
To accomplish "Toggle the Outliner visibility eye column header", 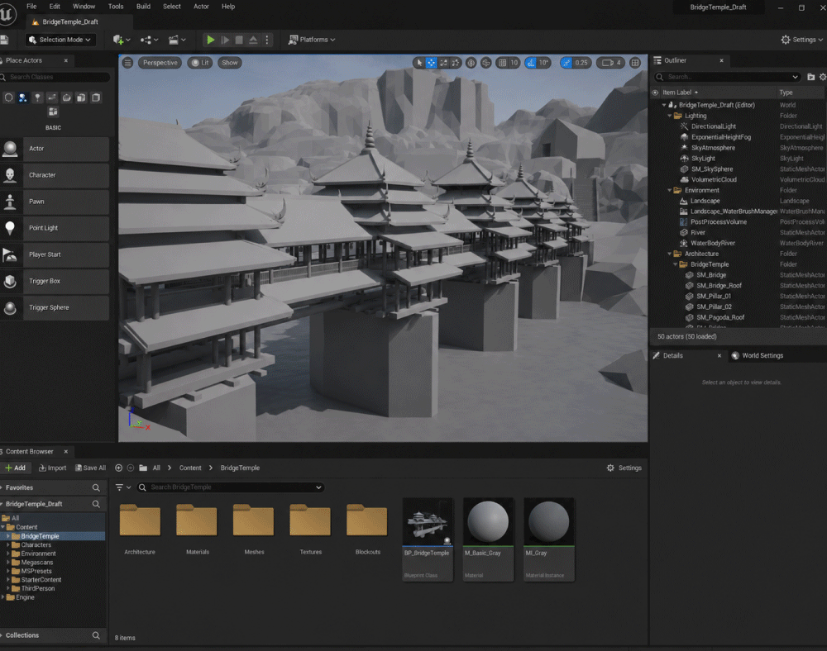I will (x=655, y=93).
